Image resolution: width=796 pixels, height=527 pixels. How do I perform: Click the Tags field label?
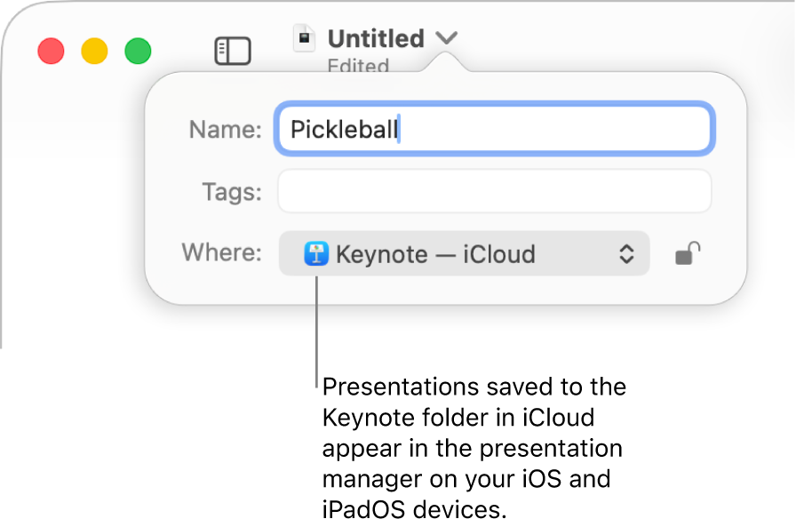coord(230,190)
